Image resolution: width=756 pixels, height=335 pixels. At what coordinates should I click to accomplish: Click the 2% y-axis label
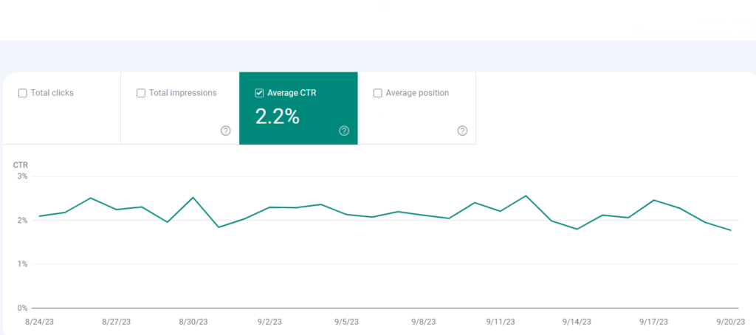pos(23,221)
